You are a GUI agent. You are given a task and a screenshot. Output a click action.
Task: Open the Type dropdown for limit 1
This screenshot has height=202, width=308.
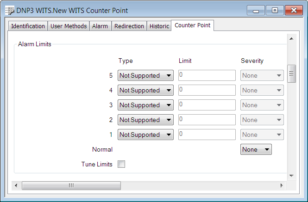145,135
